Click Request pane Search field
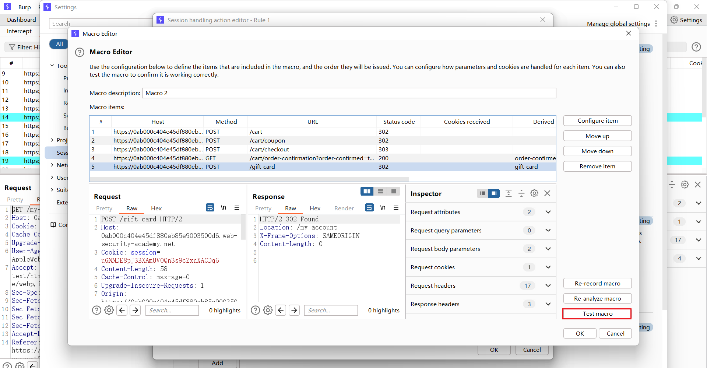 tap(172, 311)
